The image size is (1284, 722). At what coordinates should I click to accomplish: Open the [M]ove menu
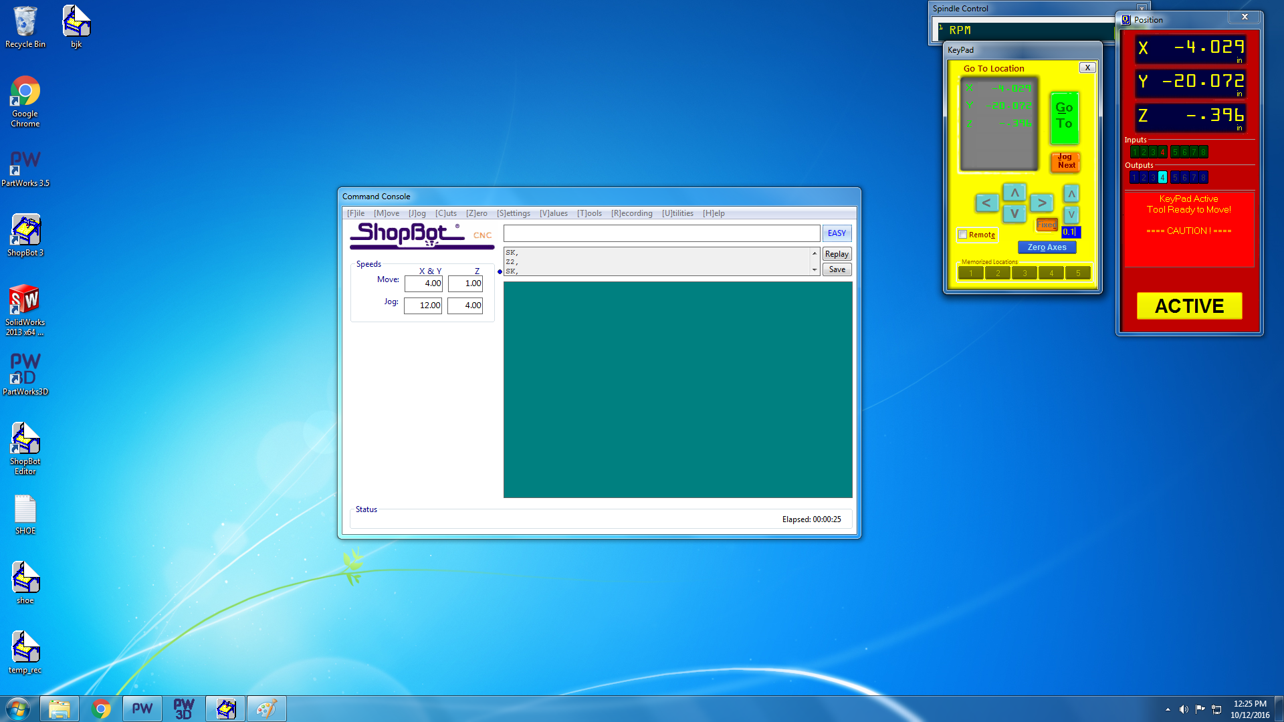tap(387, 213)
